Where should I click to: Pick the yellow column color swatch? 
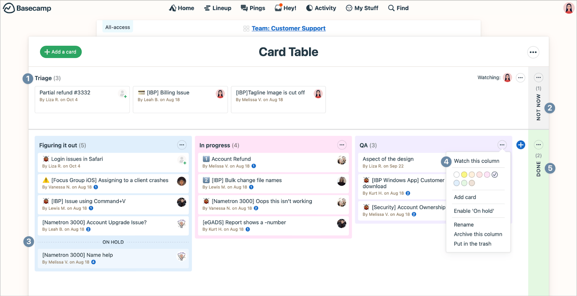tap(464, 175)
